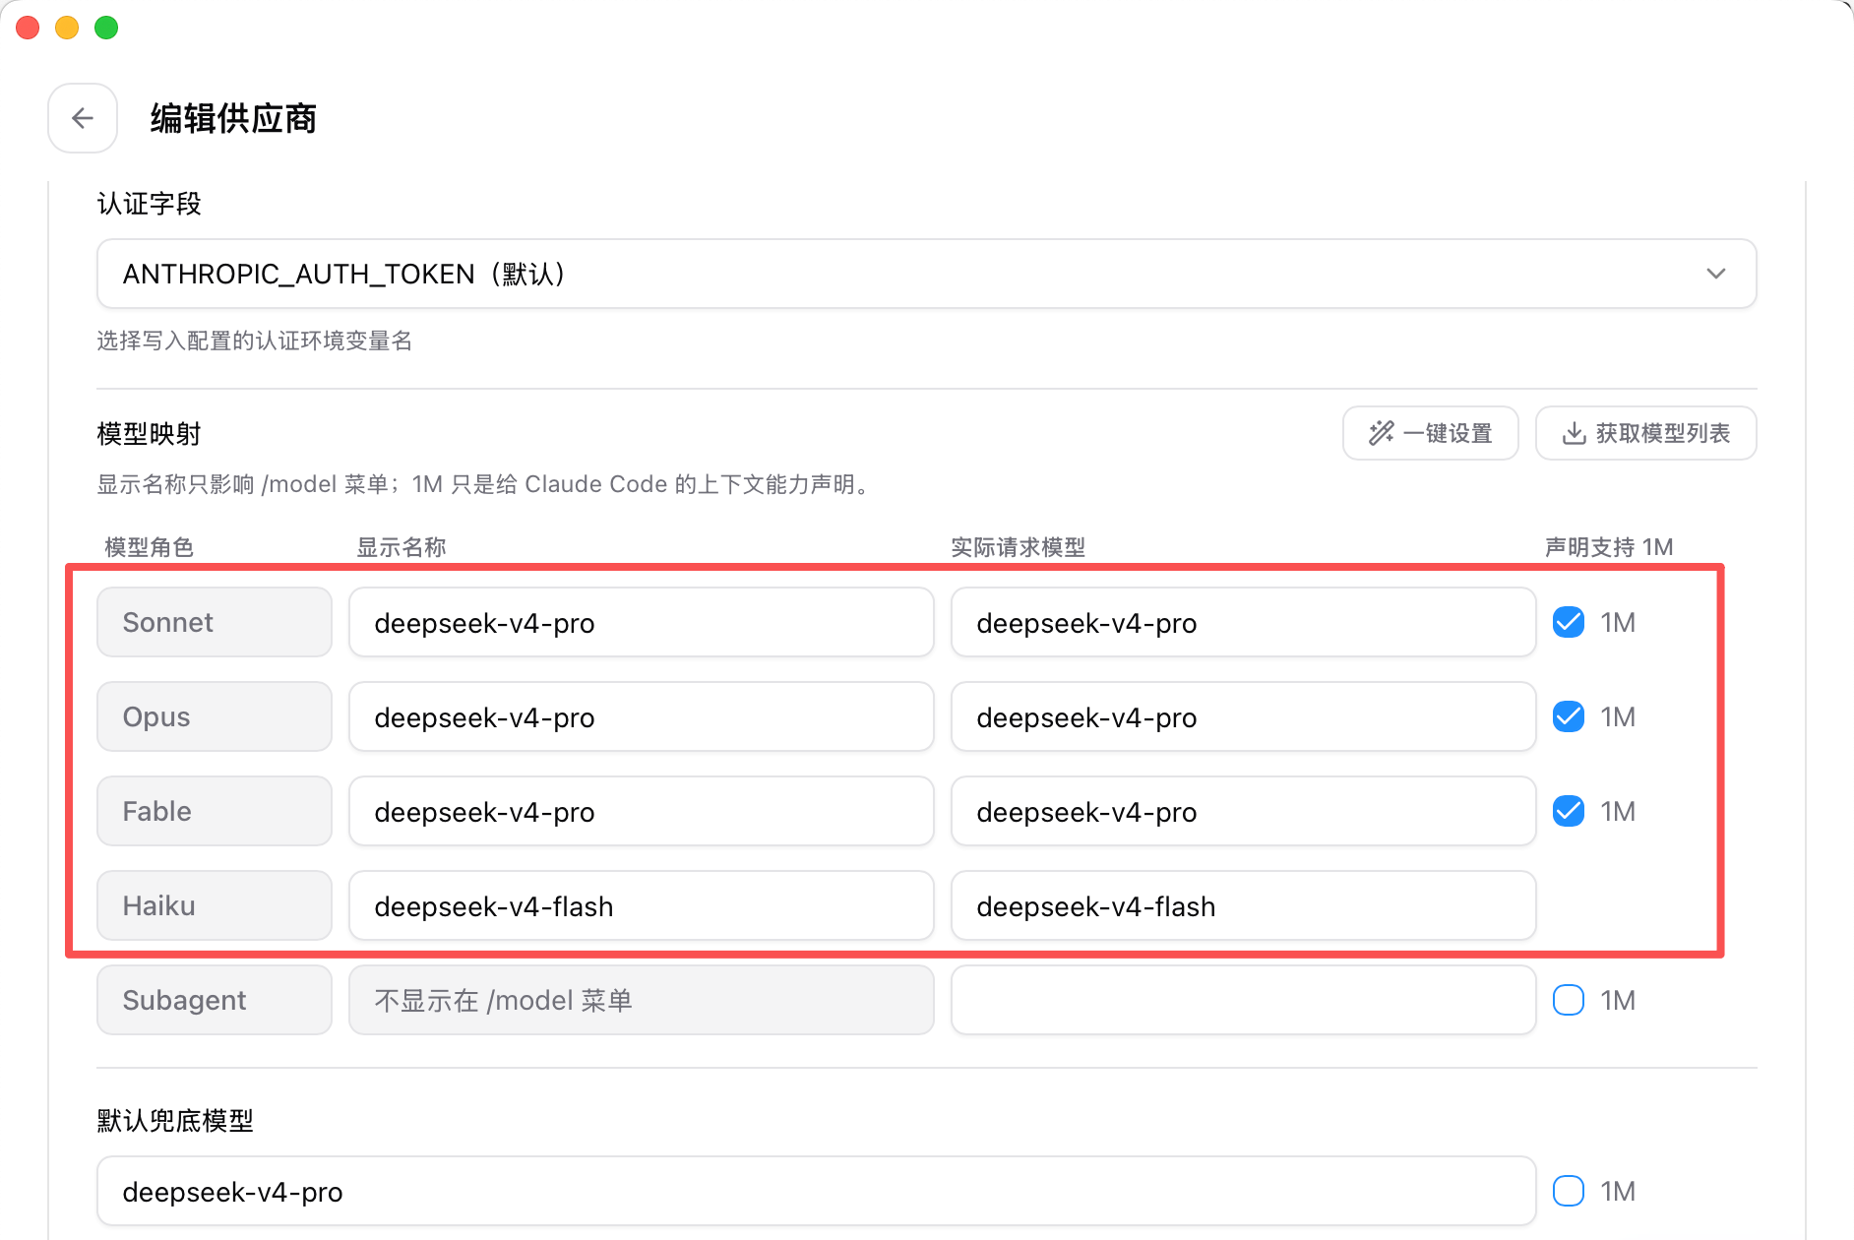Enable 1M for the Subagent row
1854x1240 pixels.
pos(1569,1000)
